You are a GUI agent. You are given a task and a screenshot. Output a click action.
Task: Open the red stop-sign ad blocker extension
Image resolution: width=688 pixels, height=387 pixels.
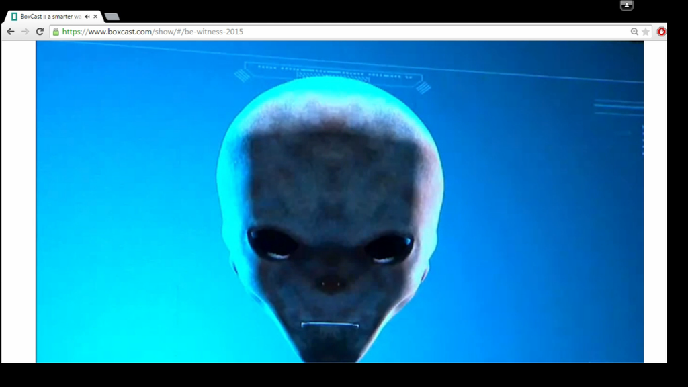pos(661,32)
